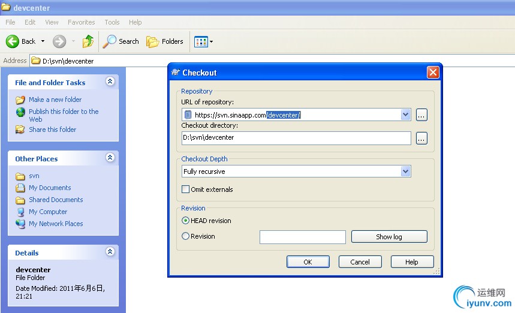This screenshot has height=313, width=515.
Task: Click the green Back arrow icon
Action: tap(13, 41)
